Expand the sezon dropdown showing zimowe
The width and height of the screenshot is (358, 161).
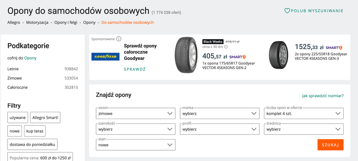pos(136,114)
